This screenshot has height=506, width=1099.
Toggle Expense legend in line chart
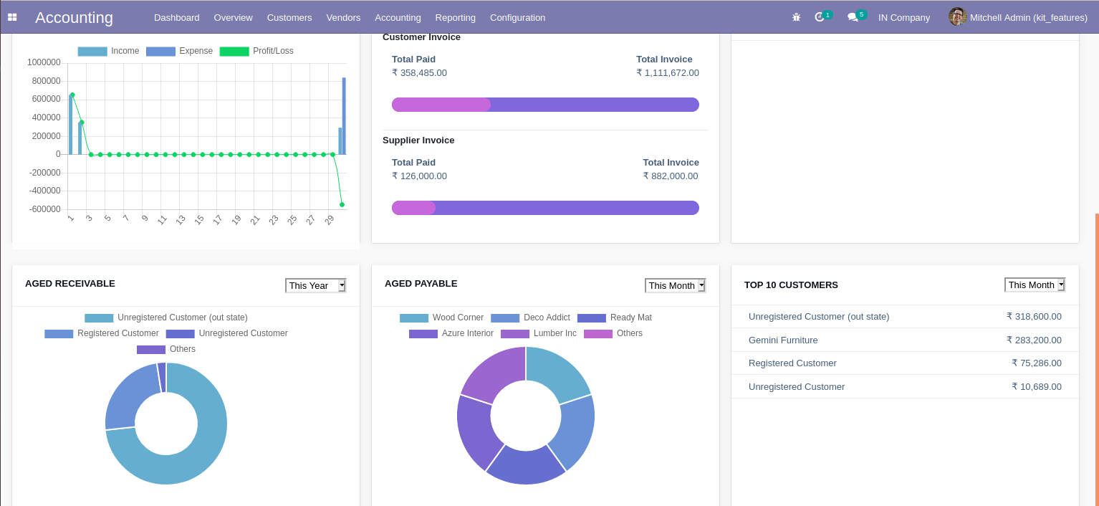point(180,51)
